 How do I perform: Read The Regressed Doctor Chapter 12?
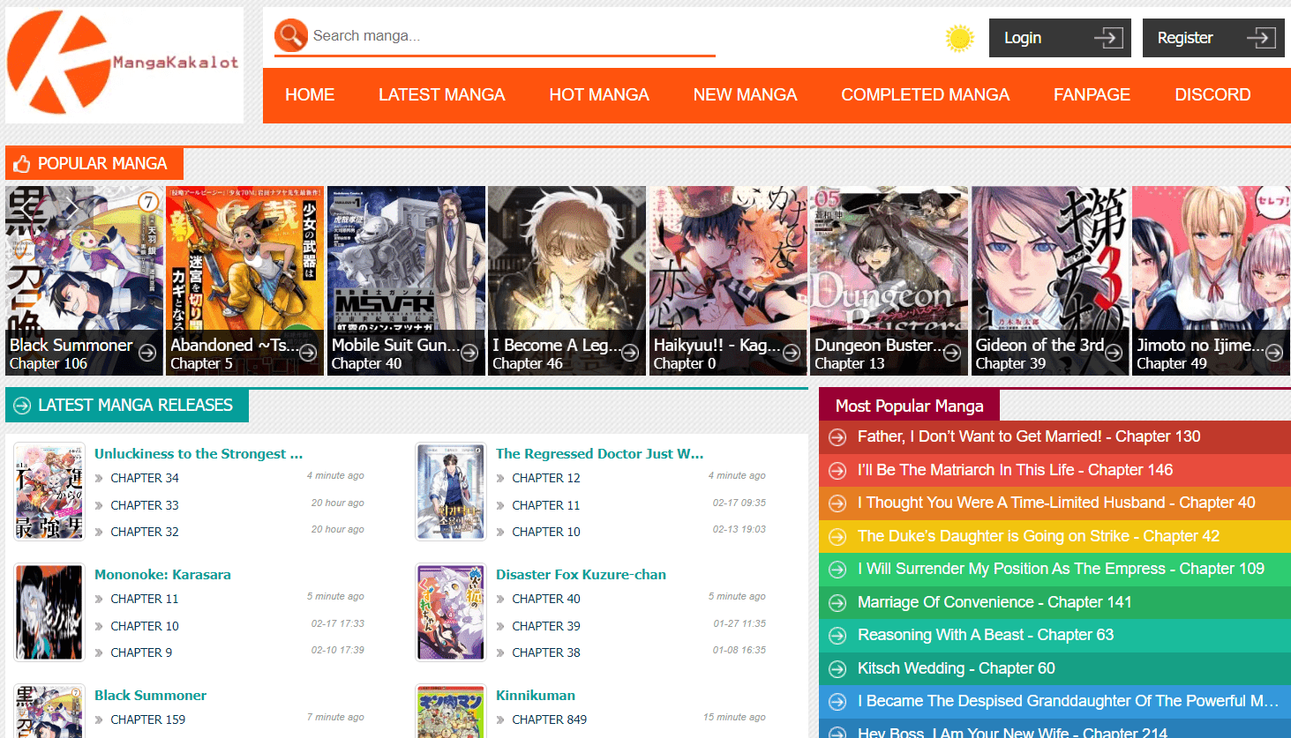click(546, 478)
